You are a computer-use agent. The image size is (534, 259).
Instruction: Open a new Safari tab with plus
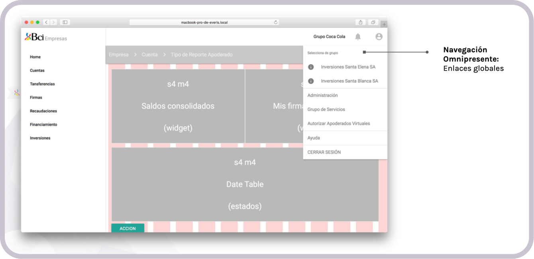(x=384, y=24)
